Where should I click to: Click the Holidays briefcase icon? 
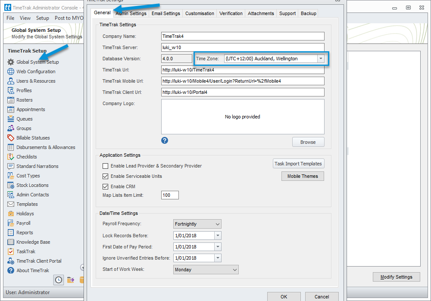coord(11,214)
